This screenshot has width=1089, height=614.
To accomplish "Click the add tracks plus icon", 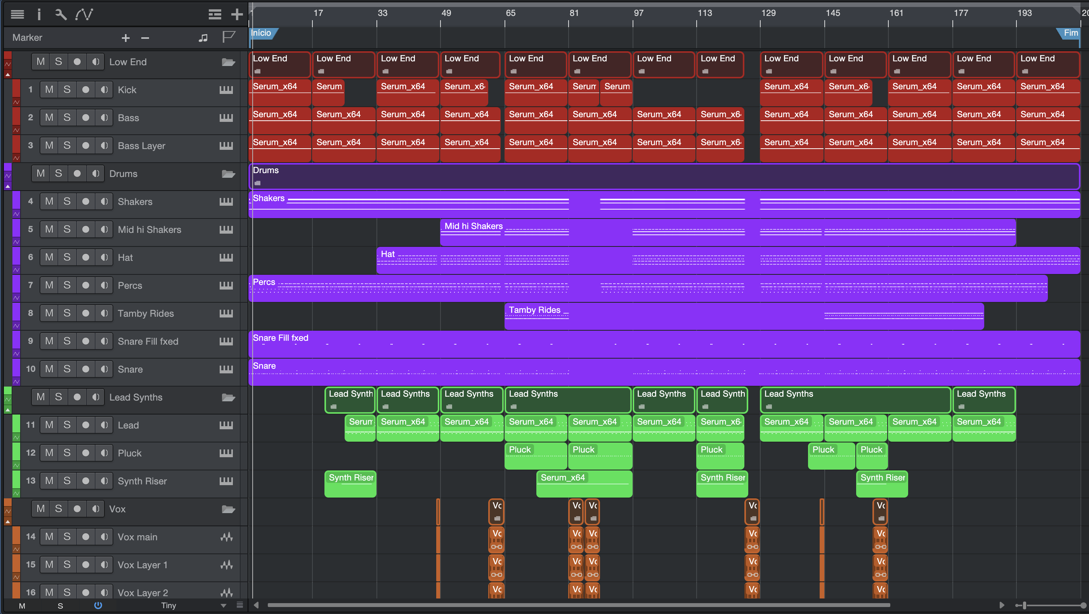I will [x=237, y=14].
